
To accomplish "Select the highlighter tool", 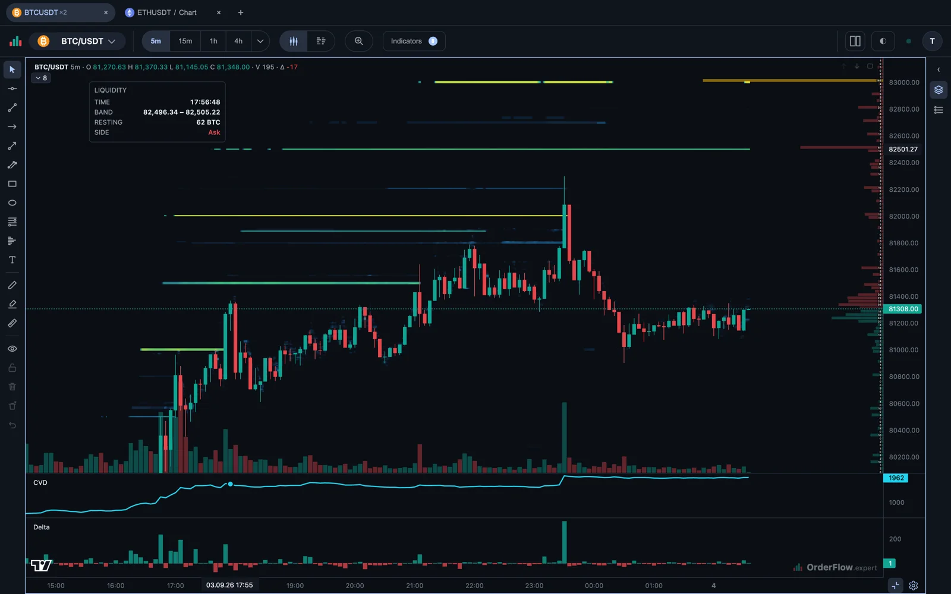I will tap(12, 304).
